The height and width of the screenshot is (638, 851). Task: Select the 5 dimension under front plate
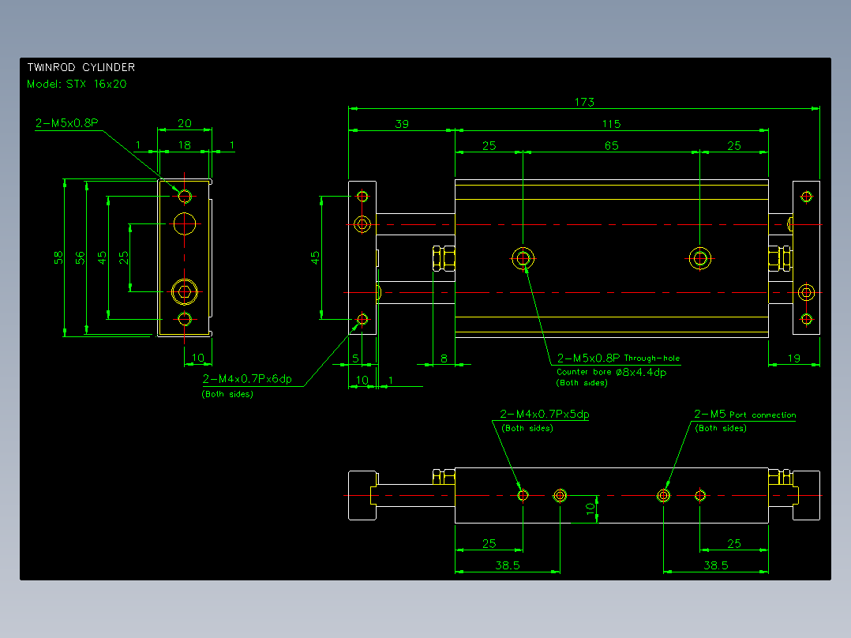(355, 358)
